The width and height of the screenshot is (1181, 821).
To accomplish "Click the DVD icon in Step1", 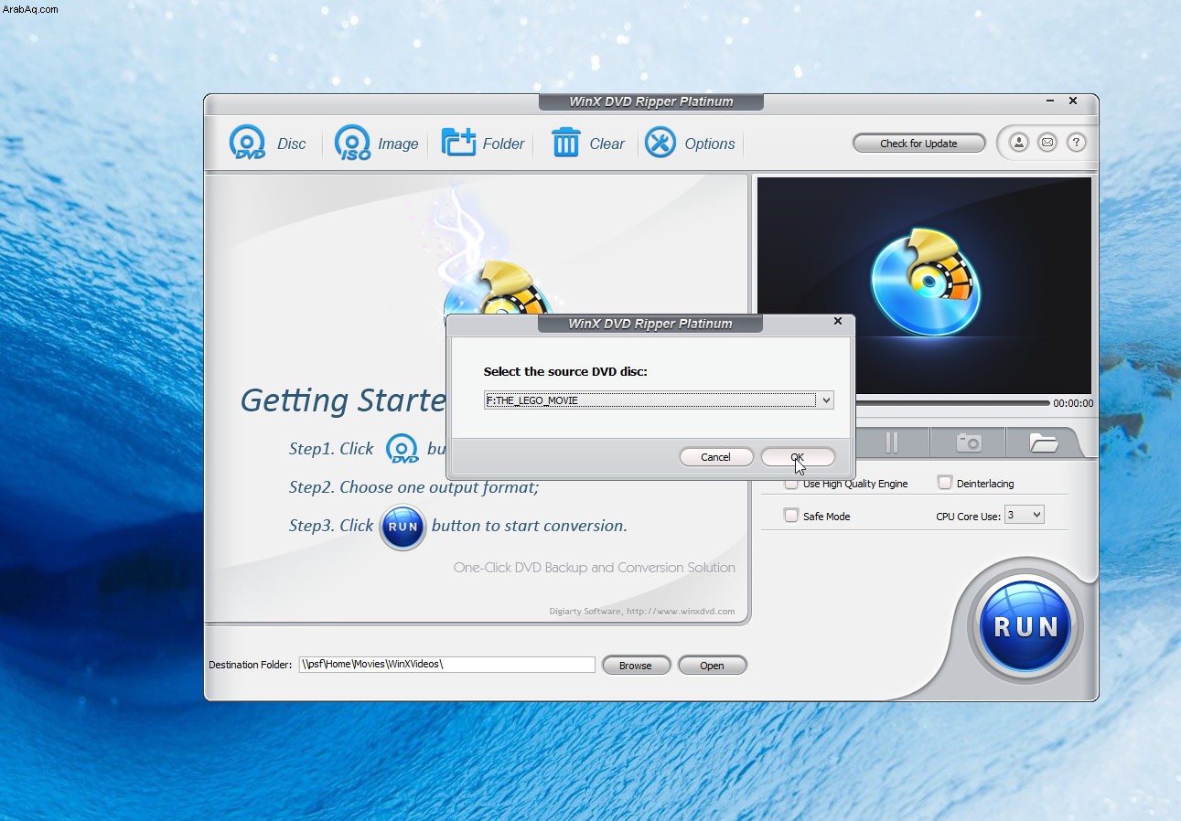I will 403,449.
